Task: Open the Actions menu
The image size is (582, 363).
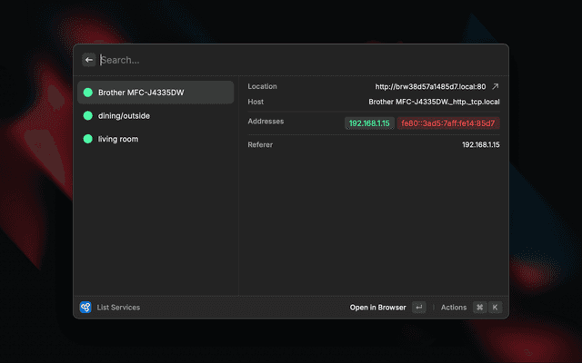Action: 453,308
